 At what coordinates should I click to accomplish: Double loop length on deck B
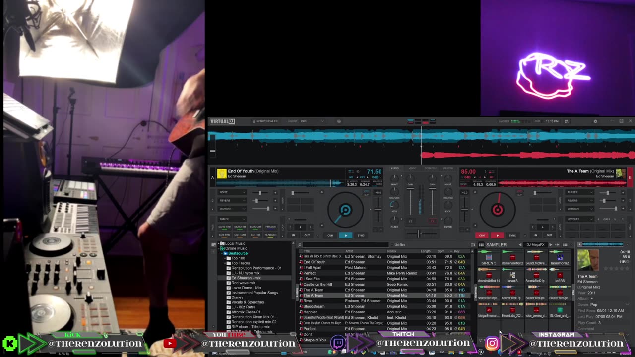coord(553,227)
